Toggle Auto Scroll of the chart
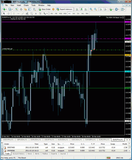132x160 pixels. (101, 9)
